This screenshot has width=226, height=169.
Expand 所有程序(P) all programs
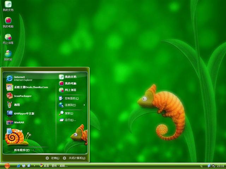pyautogui.click(x=24, y=150)
